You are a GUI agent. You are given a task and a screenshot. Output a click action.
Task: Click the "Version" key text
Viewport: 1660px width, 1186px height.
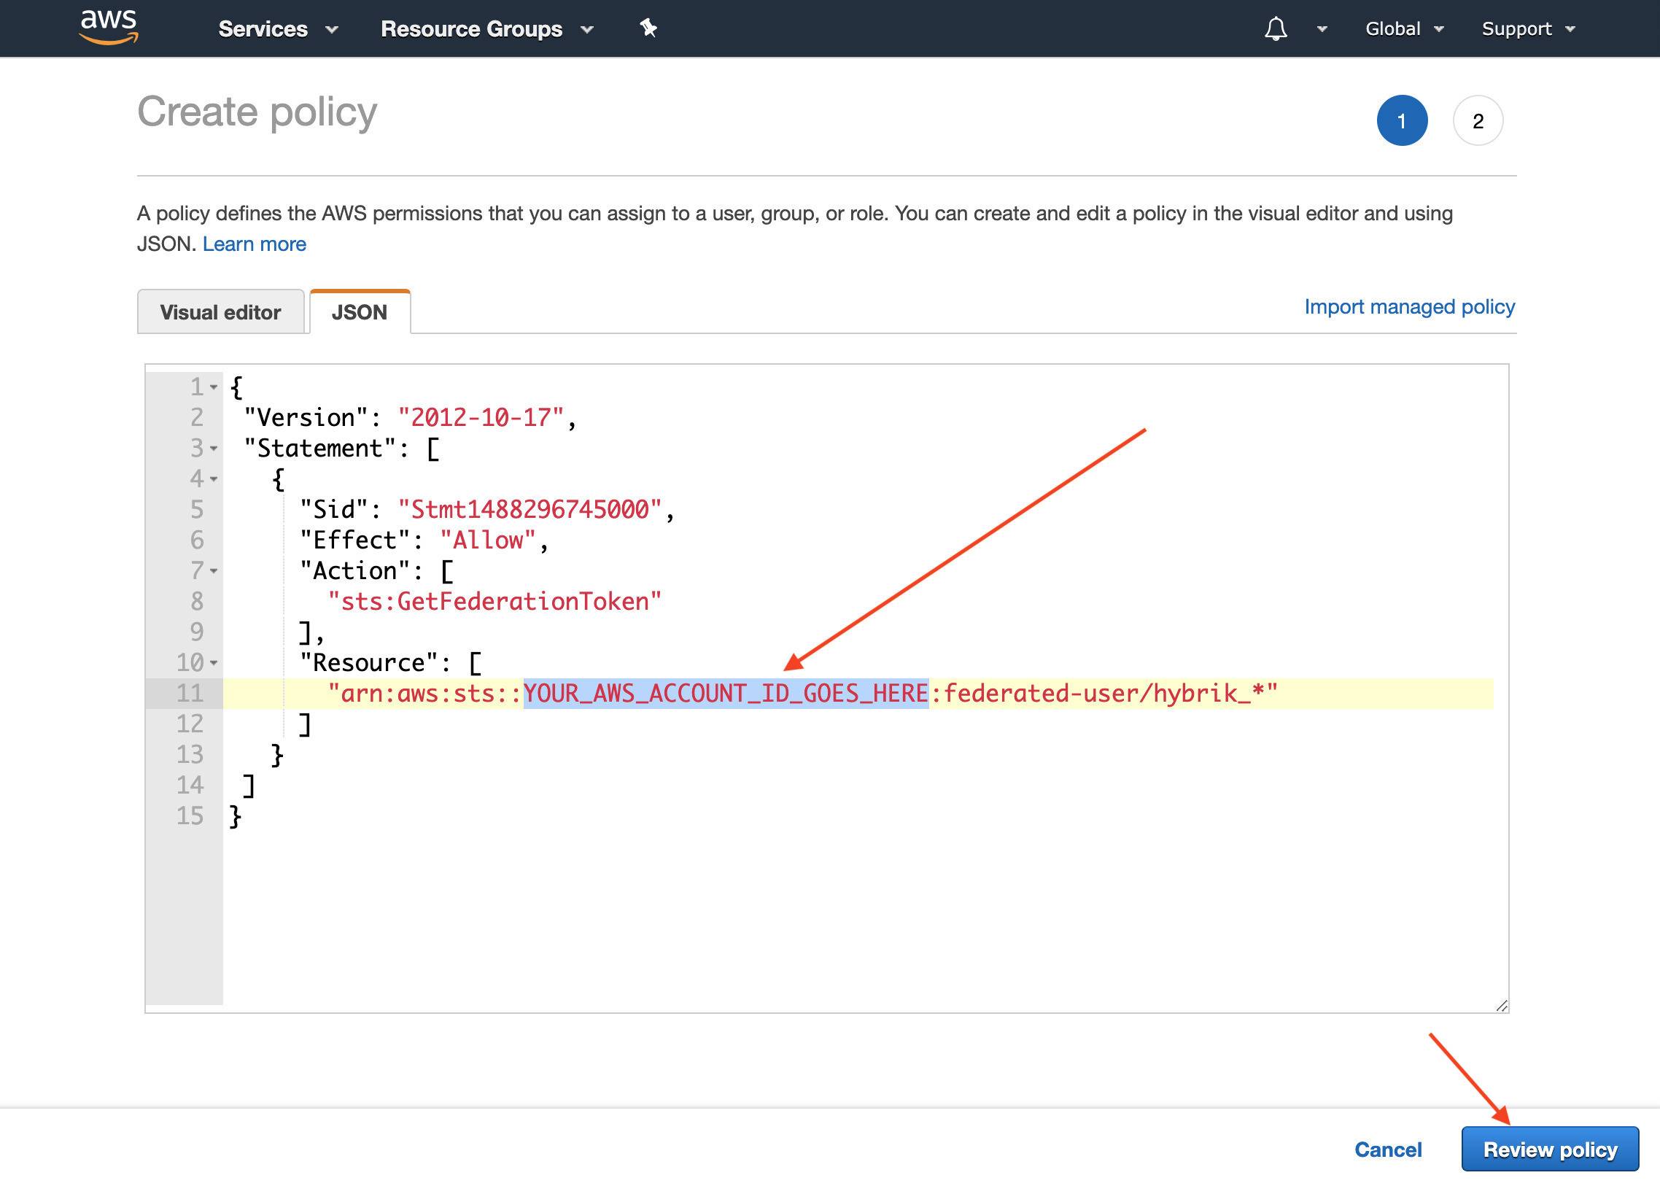306,418
